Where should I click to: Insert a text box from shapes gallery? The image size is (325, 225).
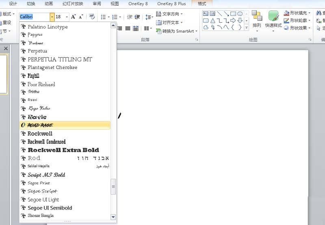pos(206,14)
